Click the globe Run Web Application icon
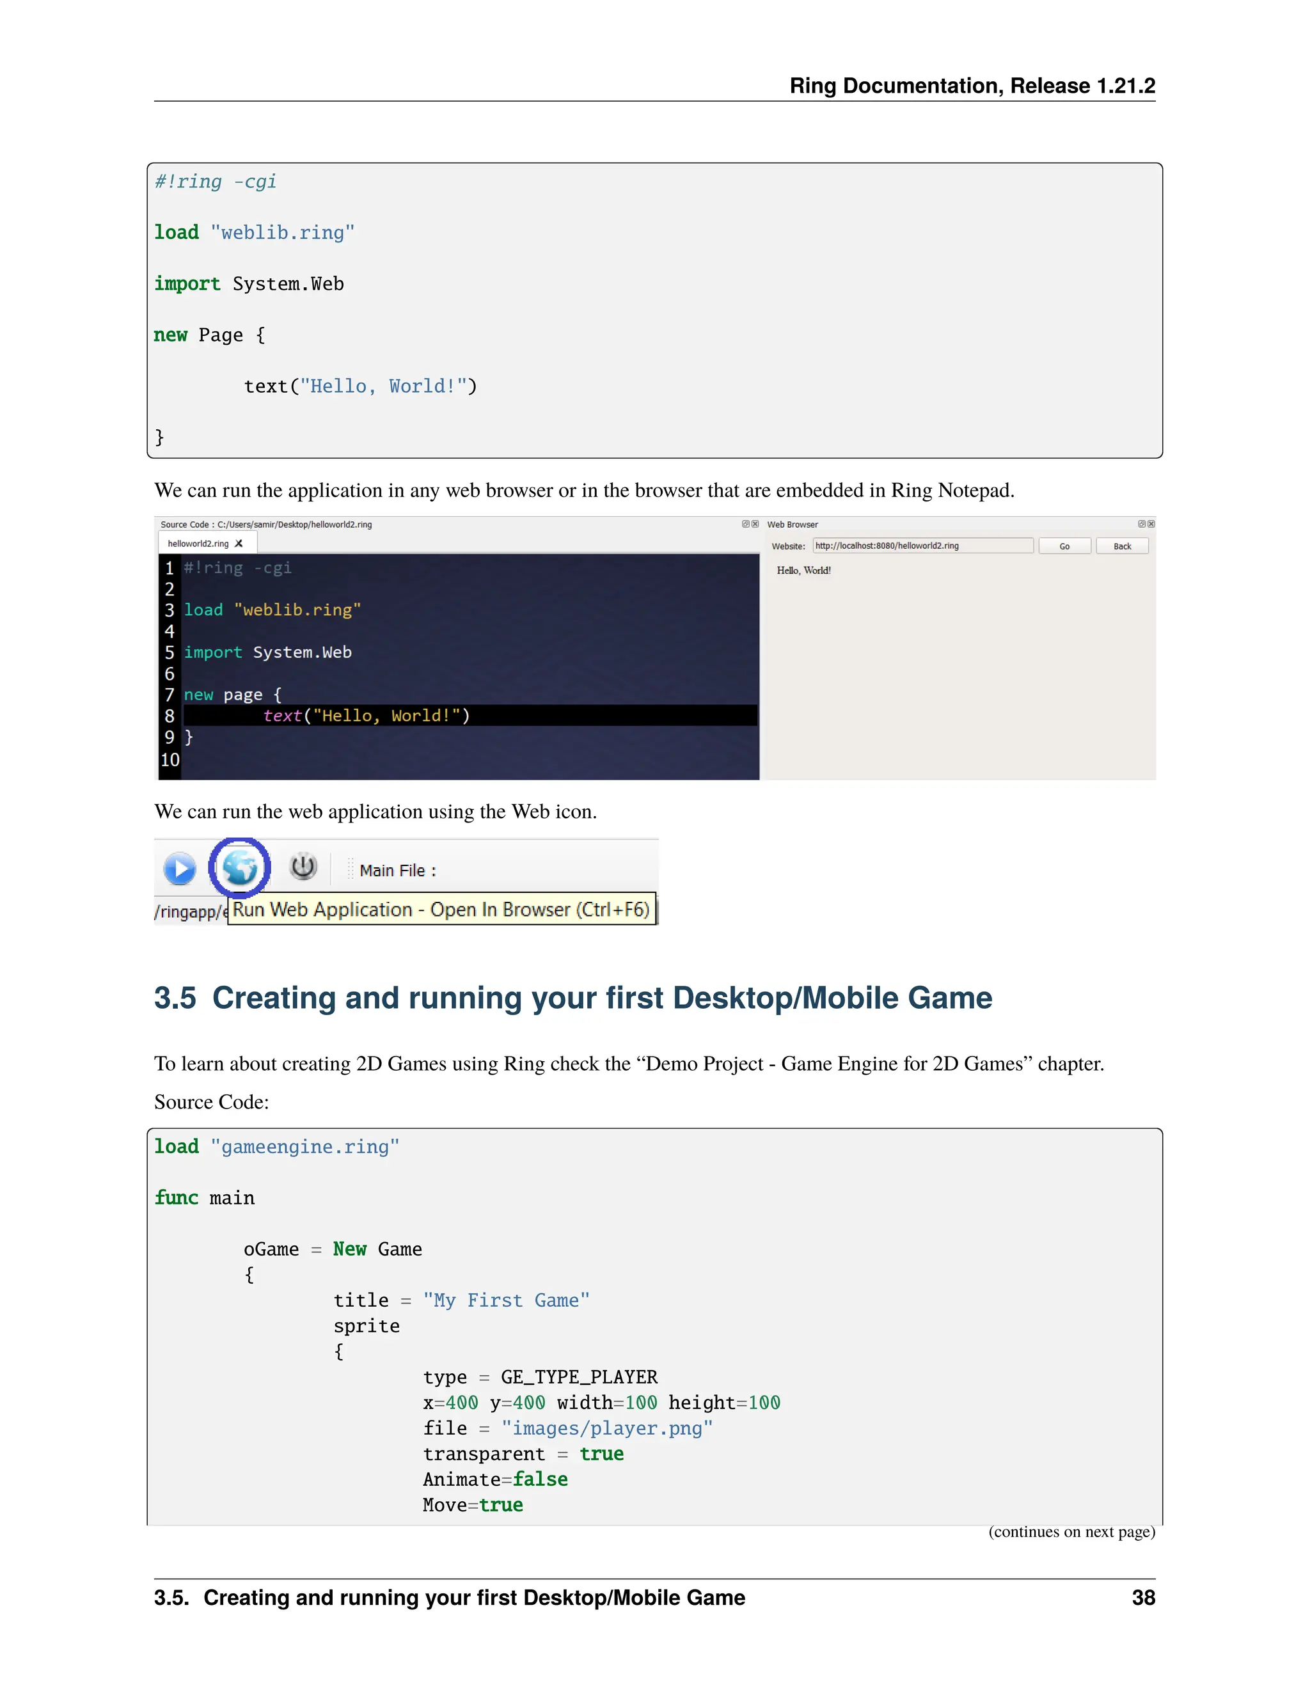 pos(240,868)
